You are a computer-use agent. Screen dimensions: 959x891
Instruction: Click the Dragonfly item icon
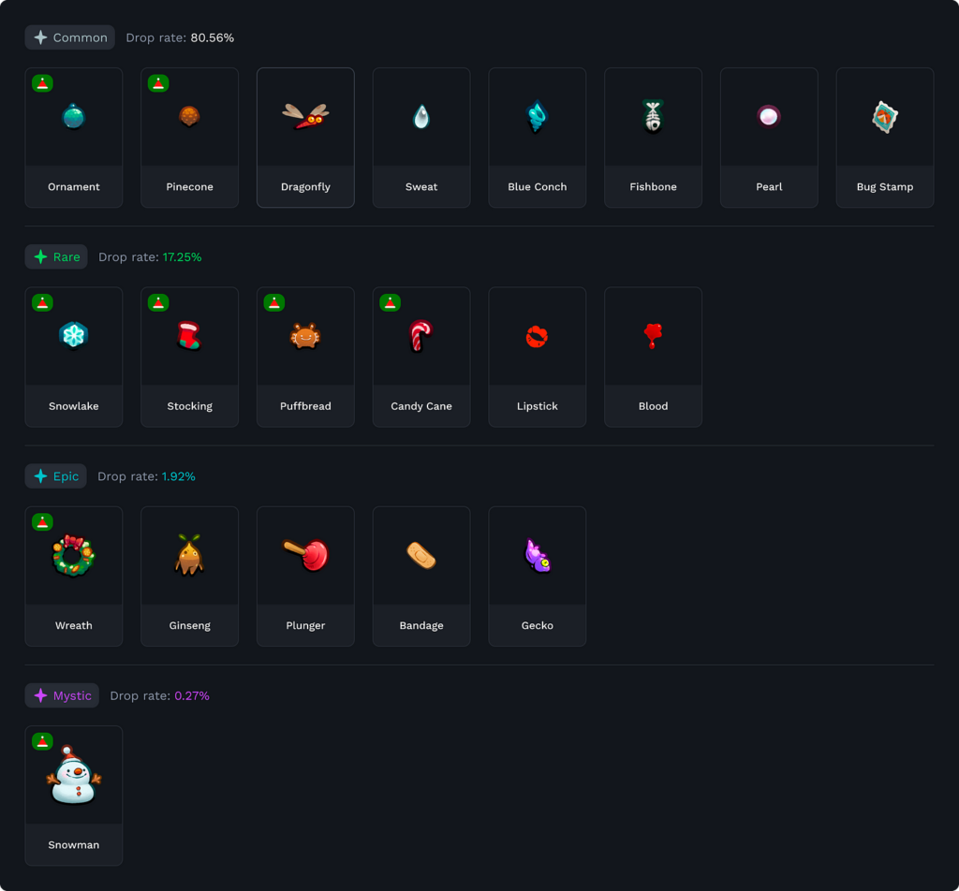(305, 115)
